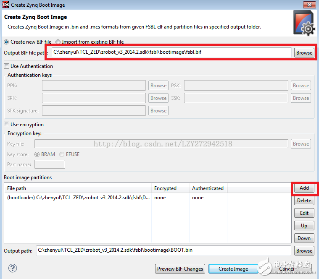Edit the selected boot partition
The height and width of the screenshot is (279, 319).
[x=304, y=213]
